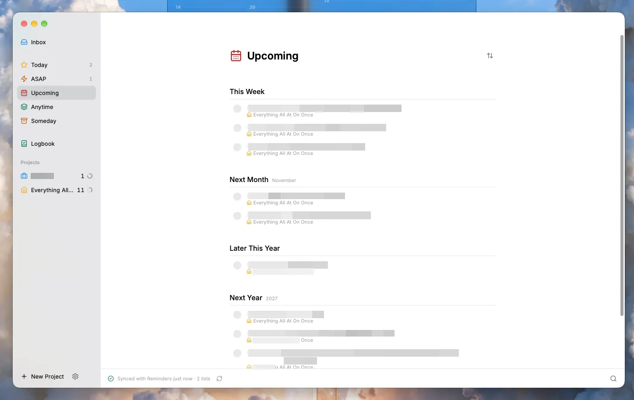Check off the first Next Month task
634x400 pixels.
click(237, 196)
